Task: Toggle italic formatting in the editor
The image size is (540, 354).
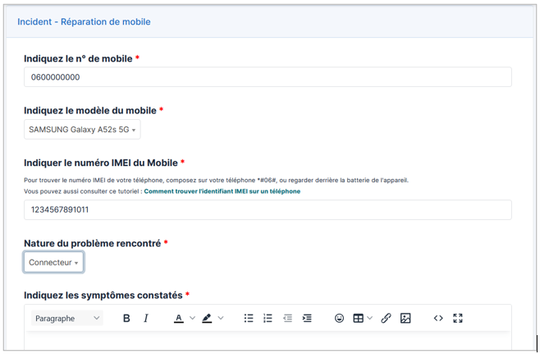Action: (146, 319)
